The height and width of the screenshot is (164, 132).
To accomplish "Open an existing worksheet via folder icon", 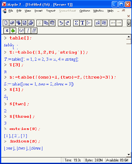I will click(12, 23).
